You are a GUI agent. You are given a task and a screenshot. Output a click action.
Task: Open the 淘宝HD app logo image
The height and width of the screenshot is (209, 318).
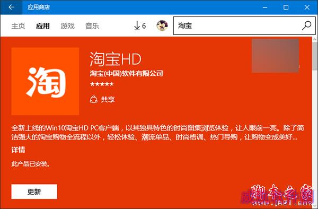45,81
